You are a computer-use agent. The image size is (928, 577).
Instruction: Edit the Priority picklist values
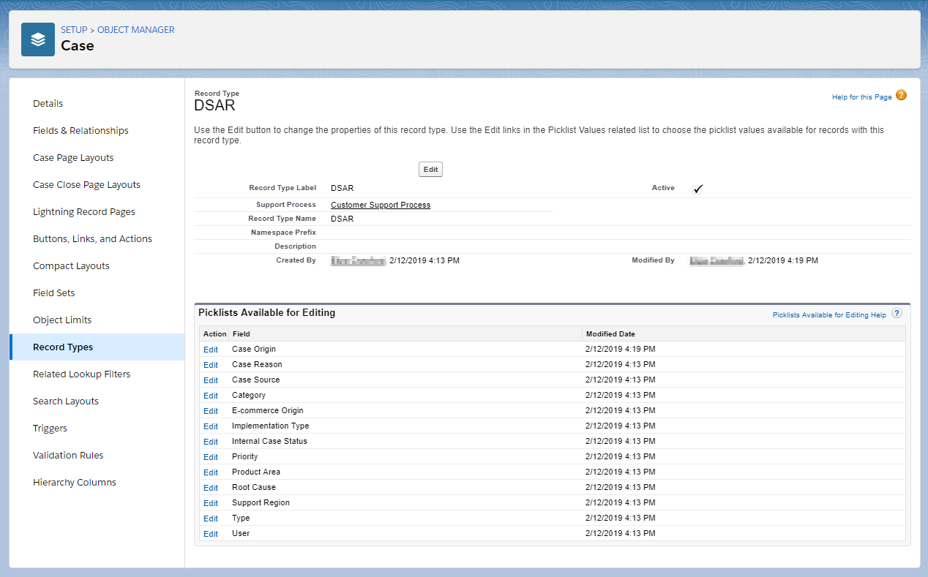point(211,456)
